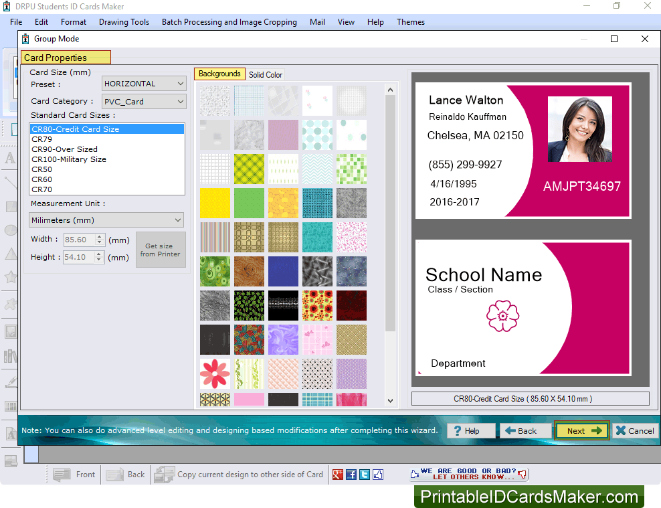Select CR90-Over Sized card size
The width and height of the screenshot is (661, 508).
(x=75, y=149)
